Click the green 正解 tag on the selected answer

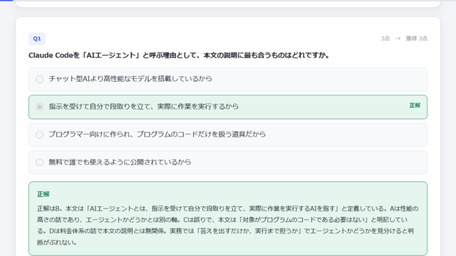[415, 105]
